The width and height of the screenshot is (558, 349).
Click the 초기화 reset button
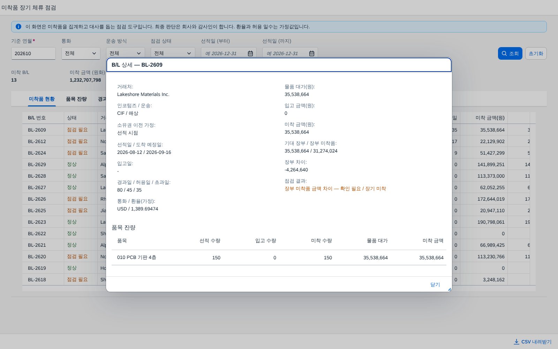point(536,53)
